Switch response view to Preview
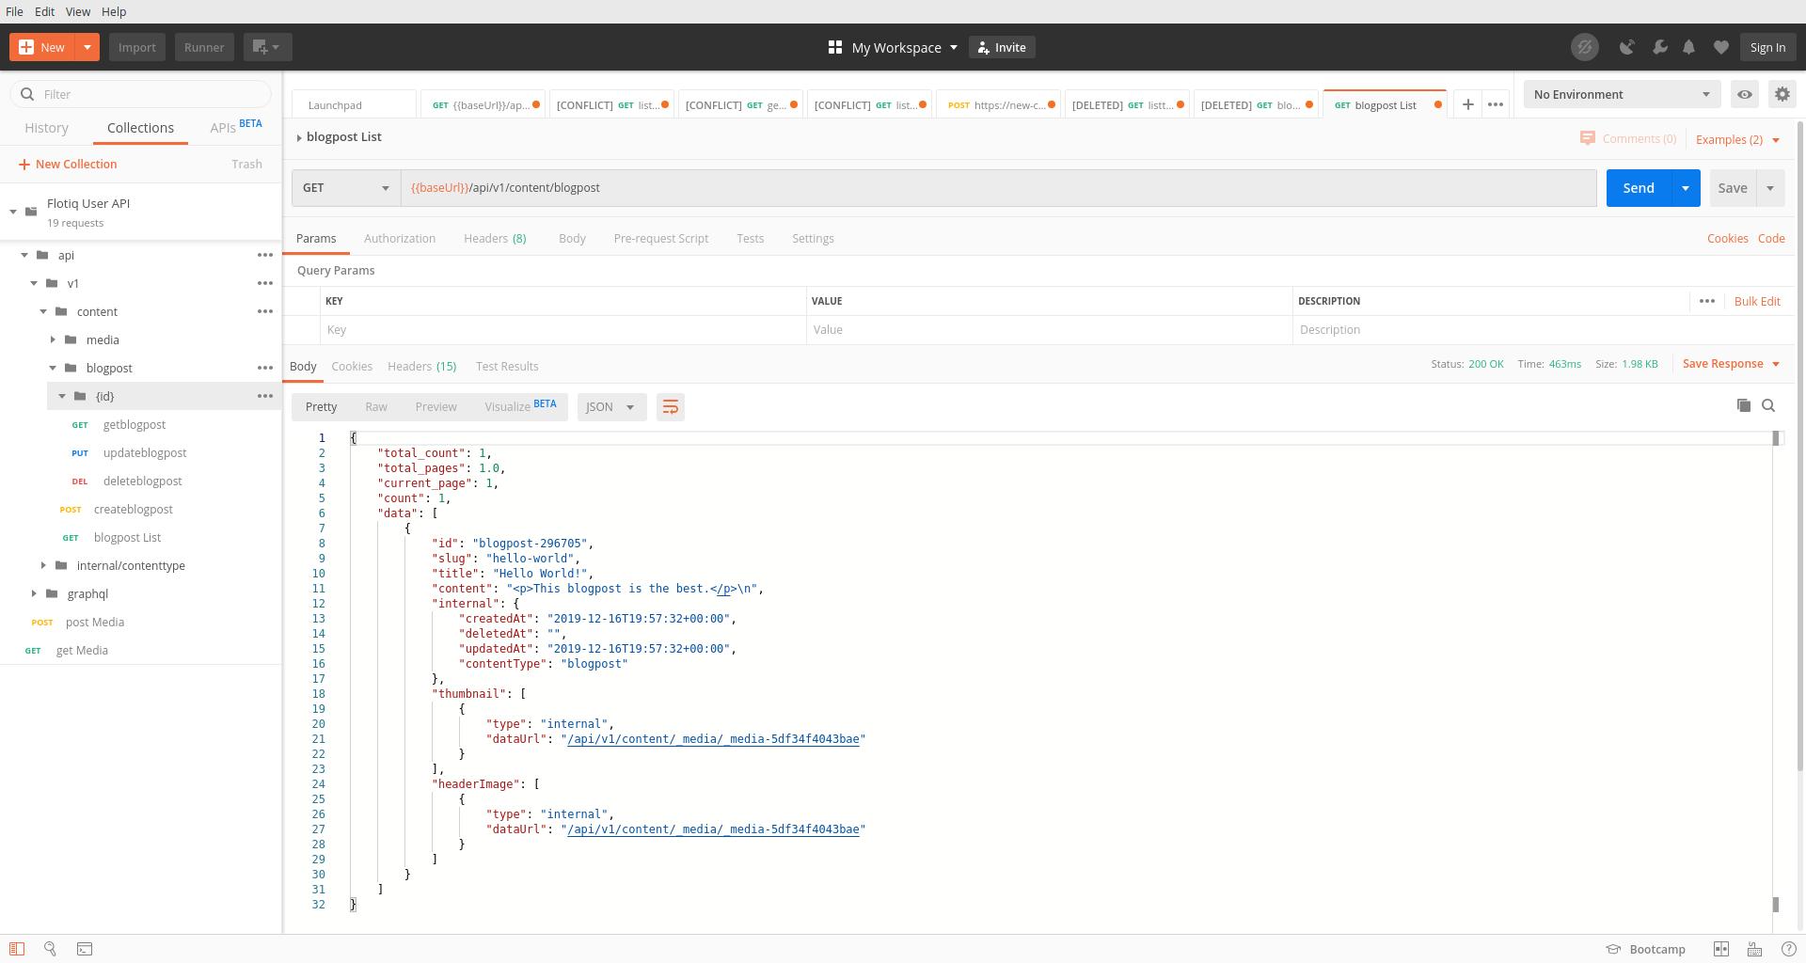 point(436,407)
